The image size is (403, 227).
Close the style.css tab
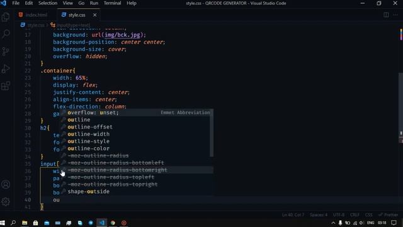pos(95,15)
